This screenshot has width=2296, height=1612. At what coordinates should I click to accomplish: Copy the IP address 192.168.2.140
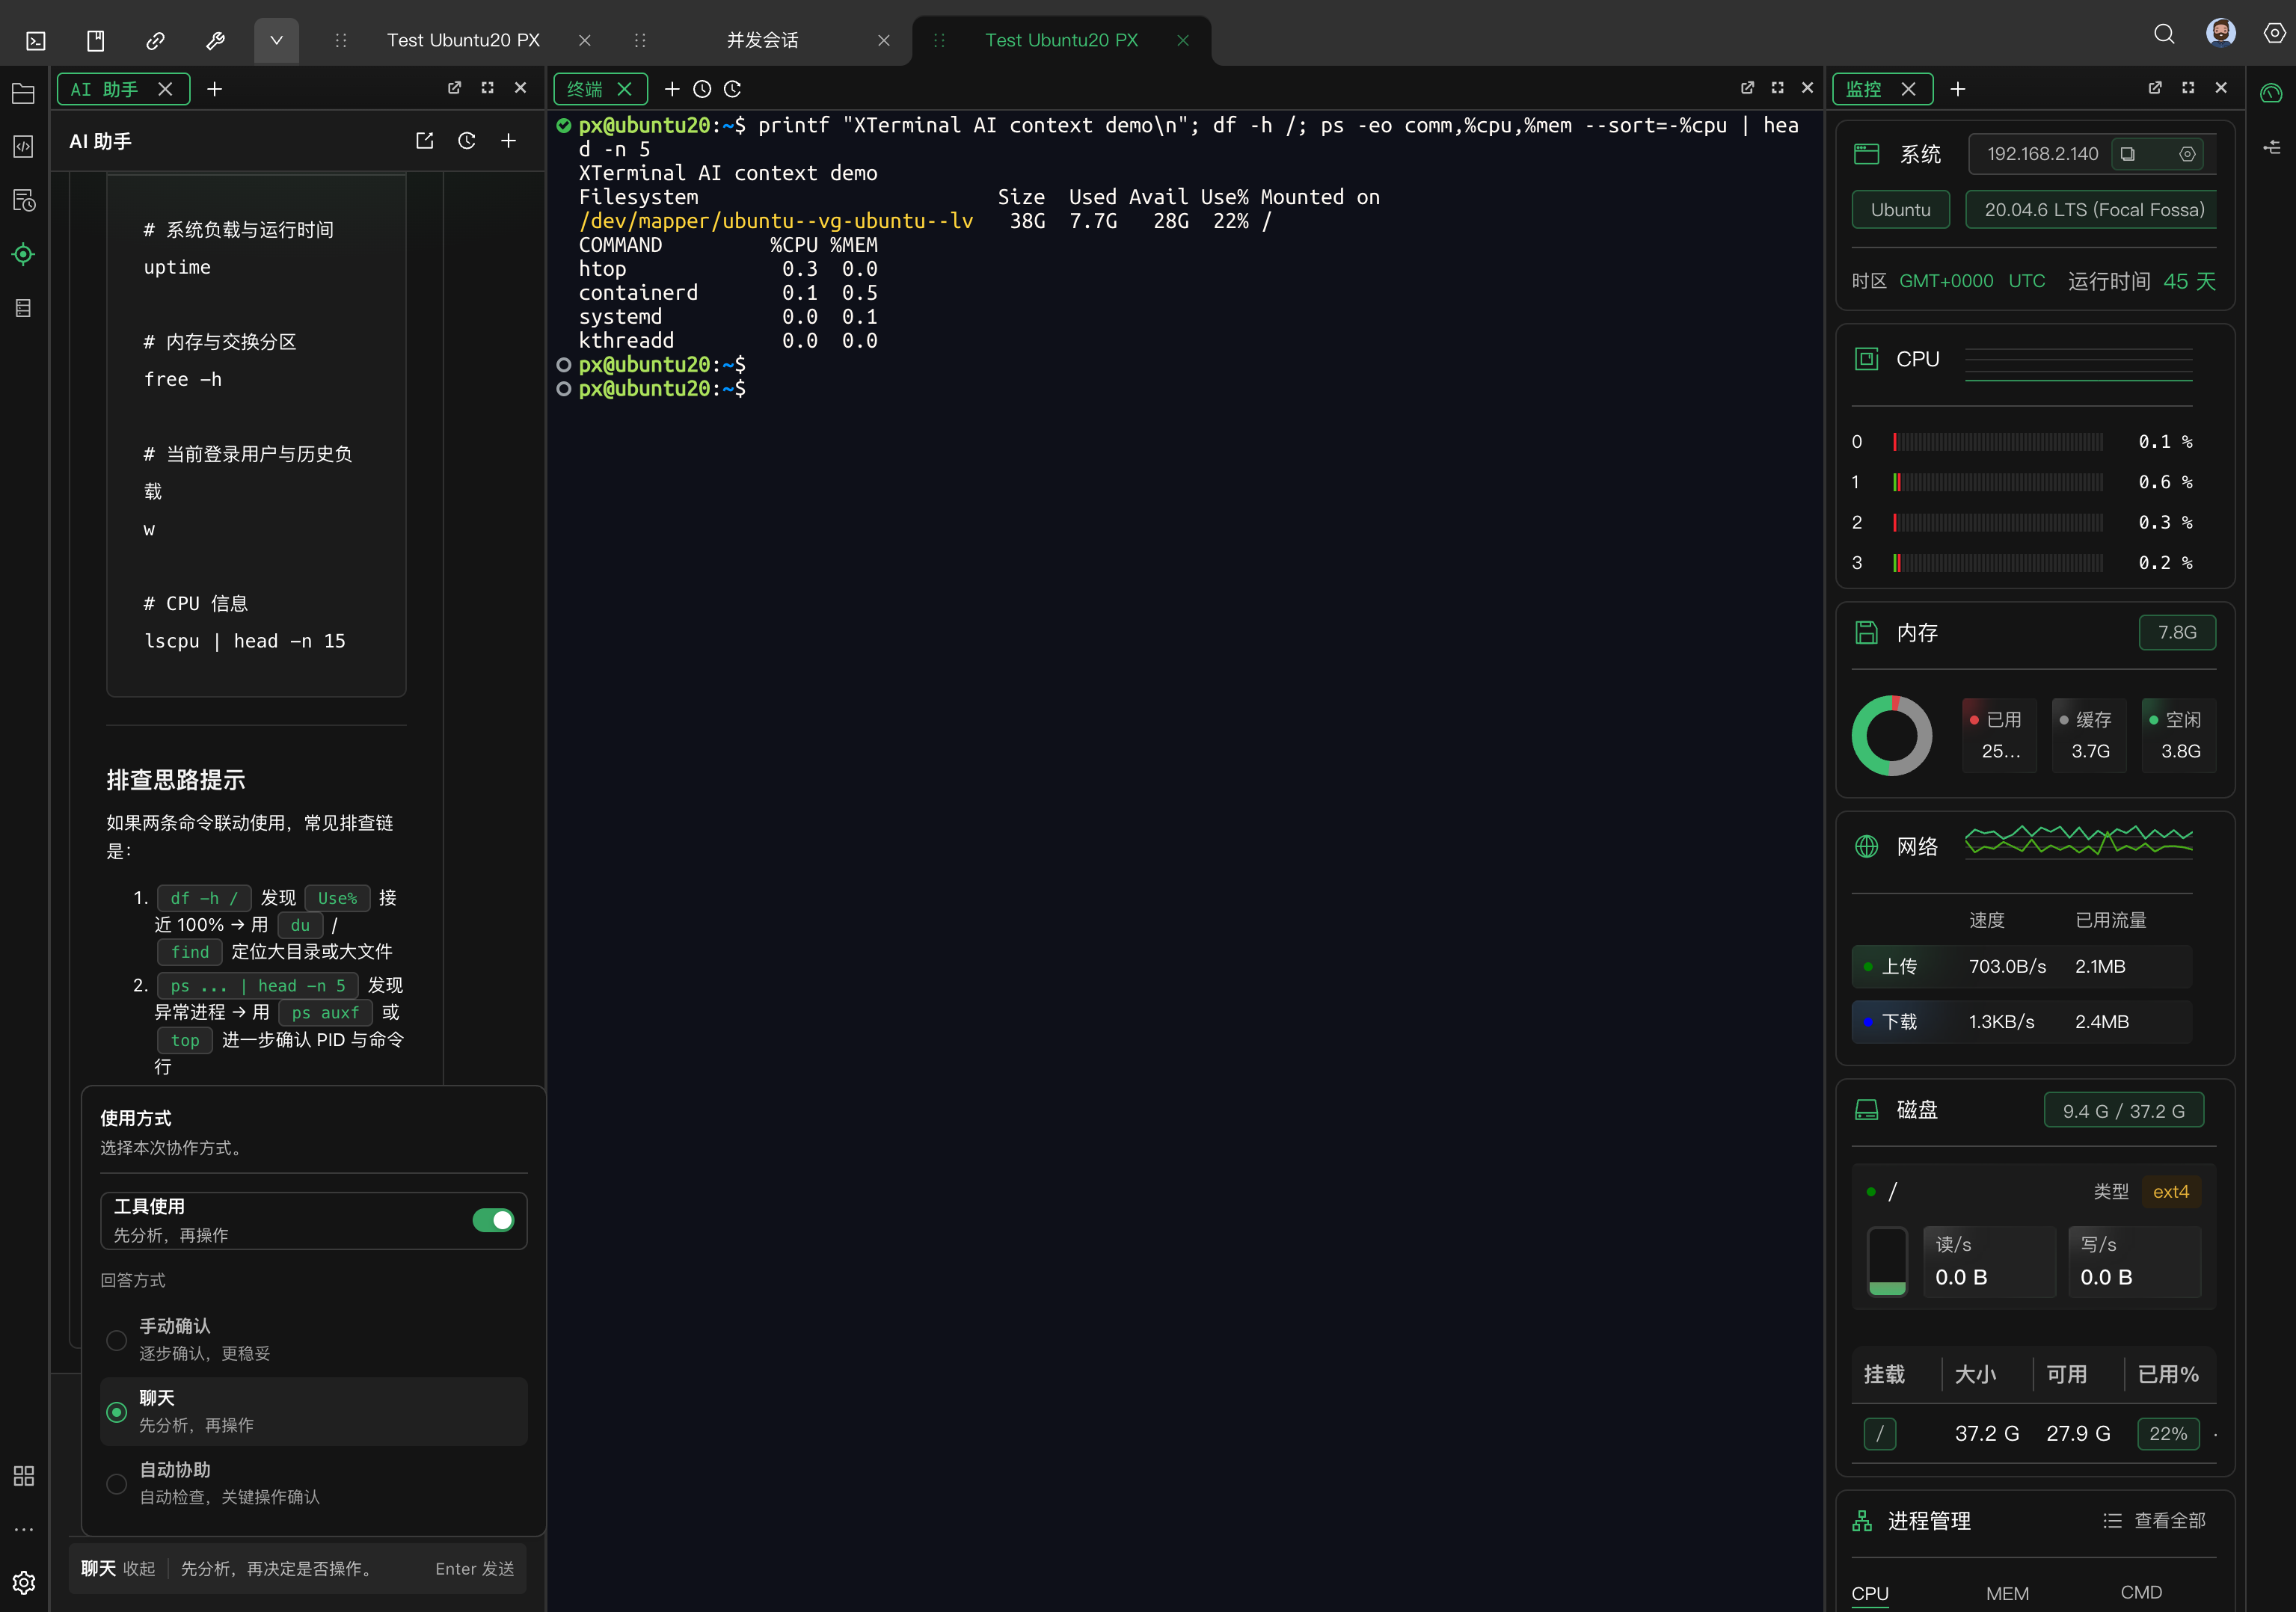click(2128, 154)
